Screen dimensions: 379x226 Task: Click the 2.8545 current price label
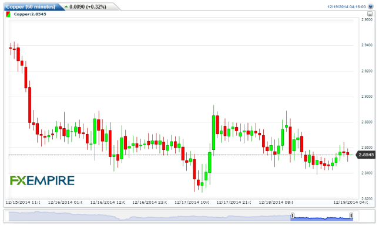(366, 155)
